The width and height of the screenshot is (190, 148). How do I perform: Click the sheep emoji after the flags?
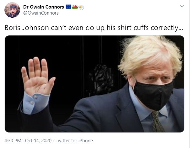point(81,7)
